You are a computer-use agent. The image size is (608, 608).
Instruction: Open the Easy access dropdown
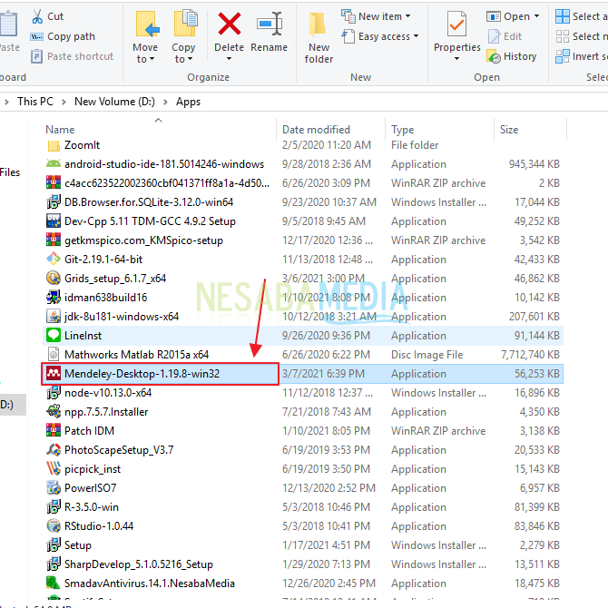click(379, 36)
